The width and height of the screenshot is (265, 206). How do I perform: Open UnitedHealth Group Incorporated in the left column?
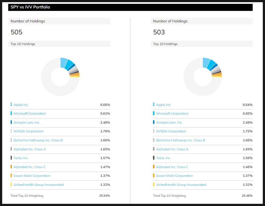pos(38,185)
